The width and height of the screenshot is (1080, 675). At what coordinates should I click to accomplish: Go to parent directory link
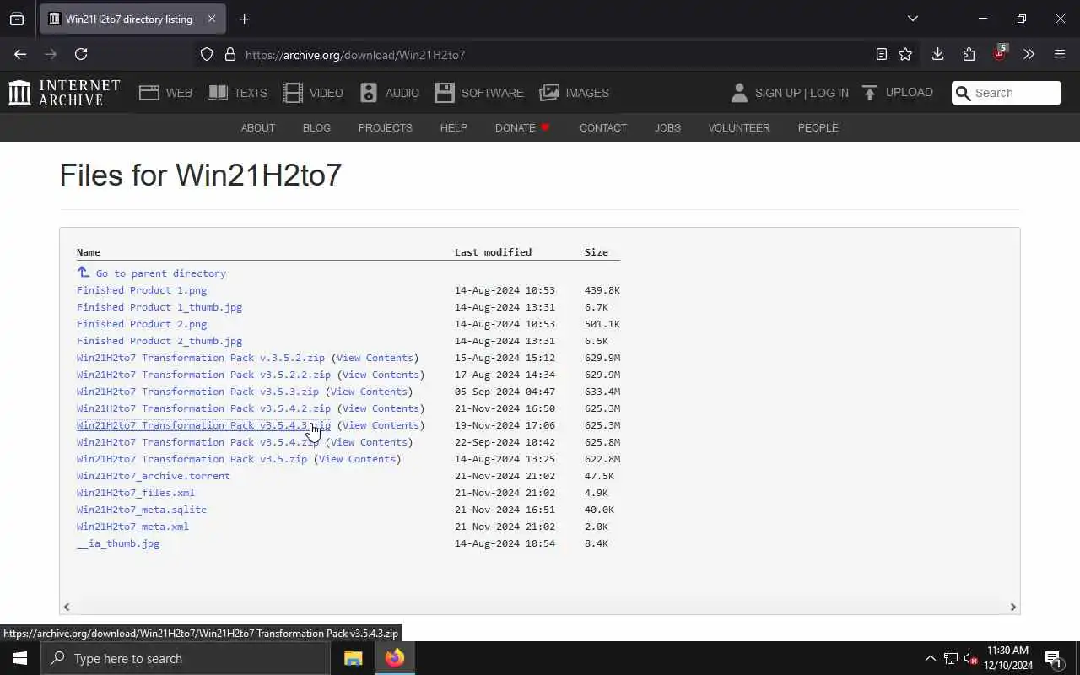[x=151, y=273]
